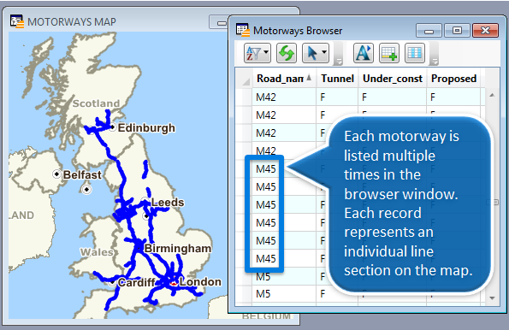This screenshot has width=509, height=330.
Task: Click the London label on the map
Action: pyautogui.click(x=200, y=282)
